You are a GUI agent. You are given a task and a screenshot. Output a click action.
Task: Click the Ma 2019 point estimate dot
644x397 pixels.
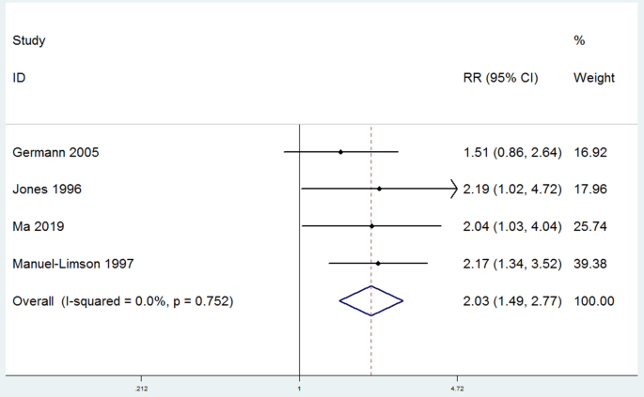(371, 226)
